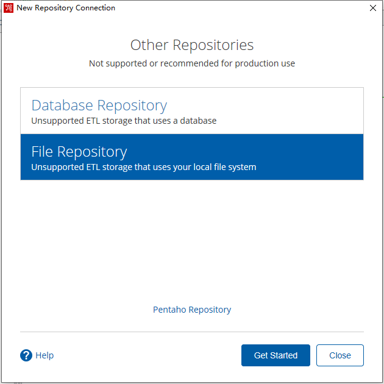Viewport: 384px width, 384px height.
Task: Click blank space right of the Database Repository title
Action: coord(265,105)
